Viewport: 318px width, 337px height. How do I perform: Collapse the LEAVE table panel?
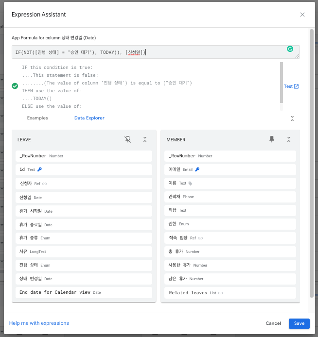pyautogui.click(x=145, y=139)
